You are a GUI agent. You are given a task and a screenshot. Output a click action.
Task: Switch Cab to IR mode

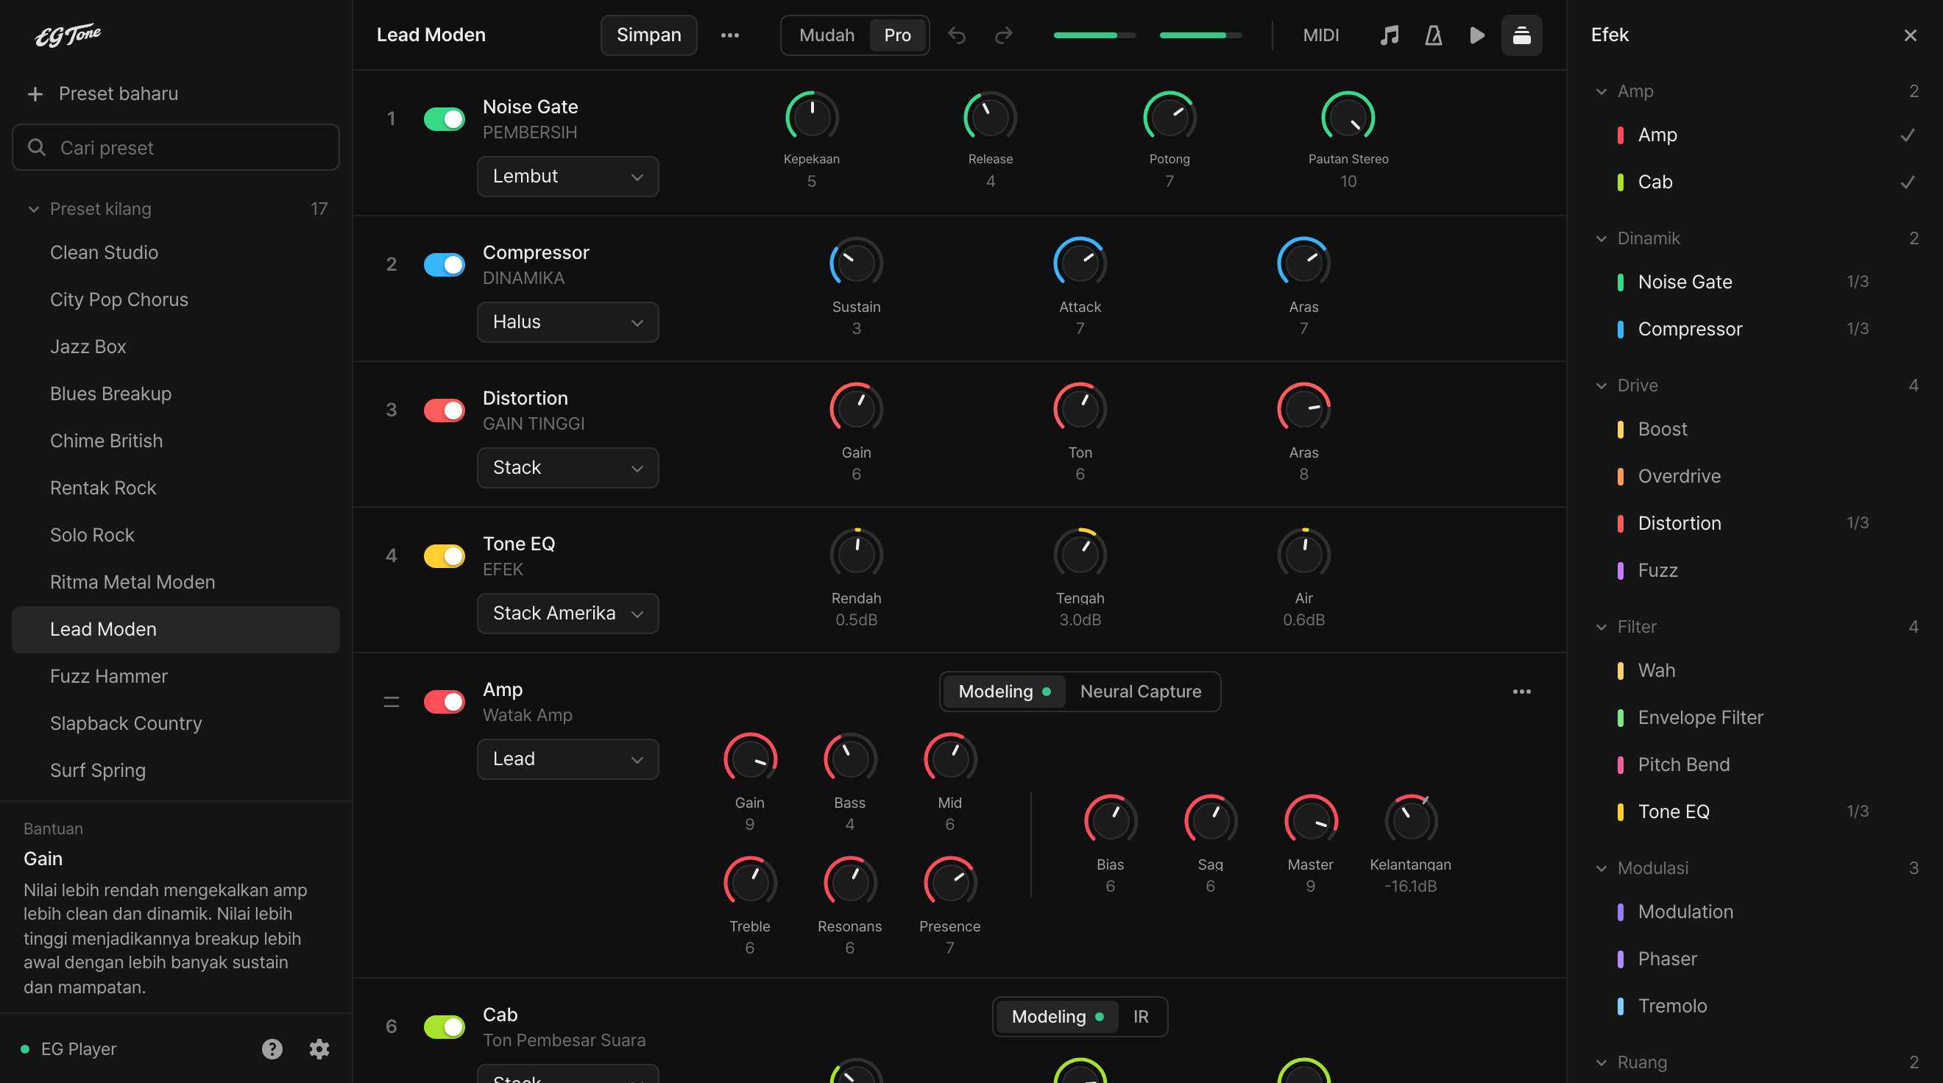click(x=1141, y=1017)
